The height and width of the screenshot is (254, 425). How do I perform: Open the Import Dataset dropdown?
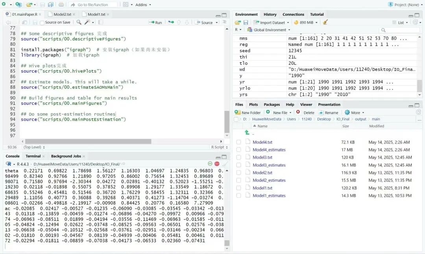click(x=271, y=22)
